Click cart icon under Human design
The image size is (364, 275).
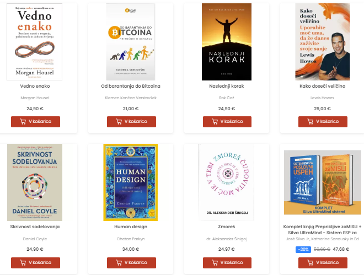click(119, 262)
